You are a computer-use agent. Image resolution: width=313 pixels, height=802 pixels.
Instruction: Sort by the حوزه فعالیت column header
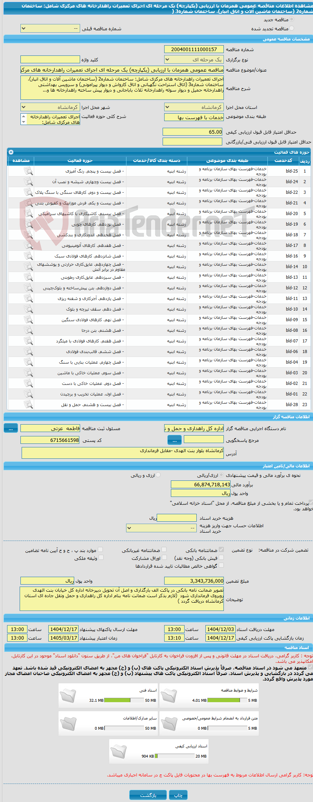pos(80,160)
